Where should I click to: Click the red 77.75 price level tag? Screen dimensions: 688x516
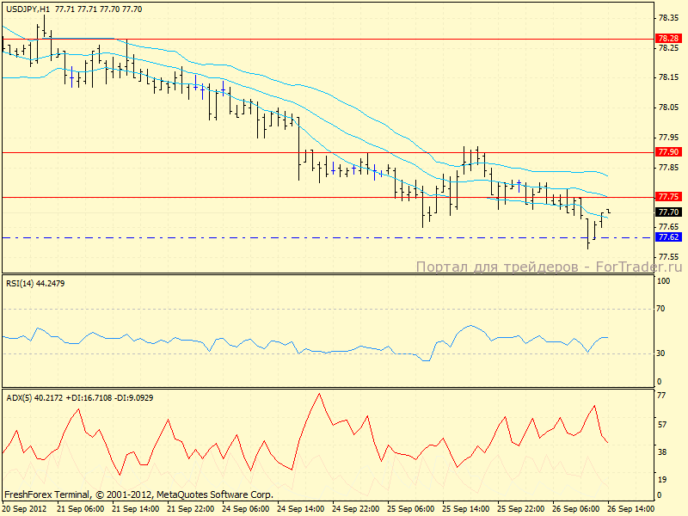click(668, 197)
